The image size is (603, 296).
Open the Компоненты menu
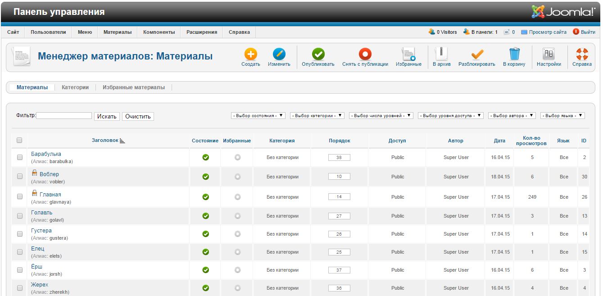[x=159, y=32]
